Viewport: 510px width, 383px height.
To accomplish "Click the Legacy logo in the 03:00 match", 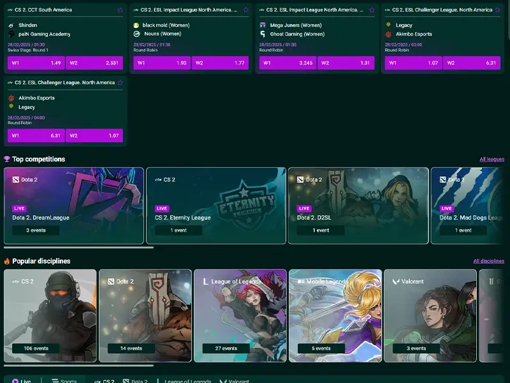I will [388, 25].
